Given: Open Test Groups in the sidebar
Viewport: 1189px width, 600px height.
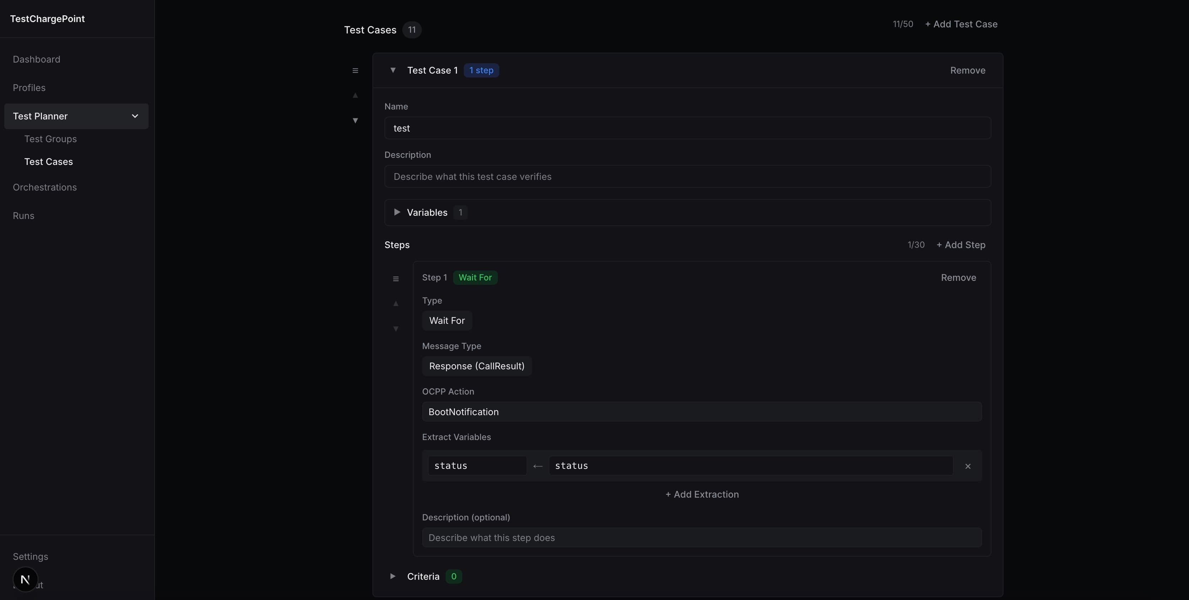Looking at the screenshot, I should pos(51,139).
